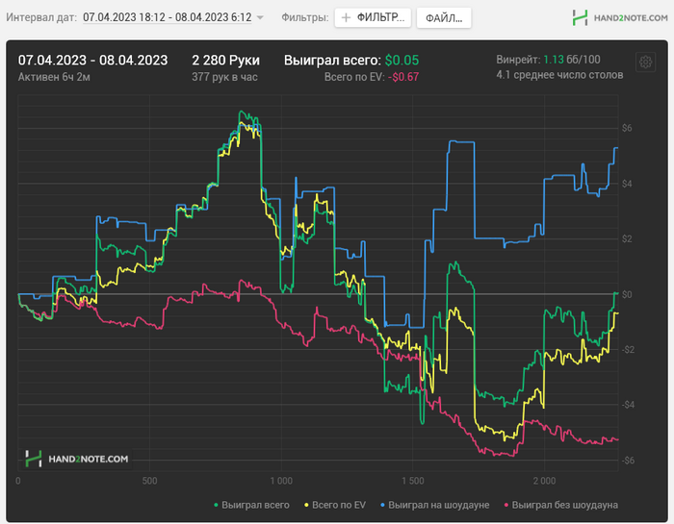Click the winrate value 1.13 бб/100
The height and width of the screenshot is (524, 674).
[x=572, y=60]
